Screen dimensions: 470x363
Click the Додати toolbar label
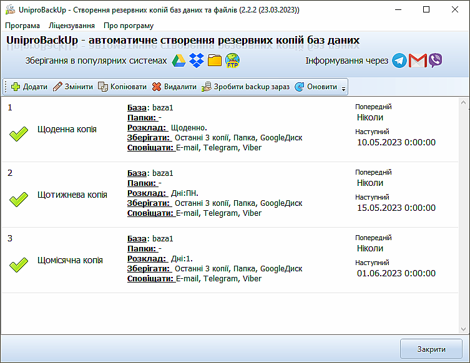(x=35, y=87)
